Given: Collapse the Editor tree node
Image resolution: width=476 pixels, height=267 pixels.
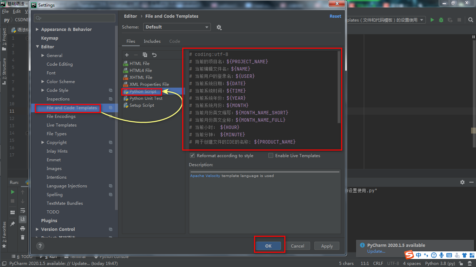Looking at the screenshot, I should point(37,46).
